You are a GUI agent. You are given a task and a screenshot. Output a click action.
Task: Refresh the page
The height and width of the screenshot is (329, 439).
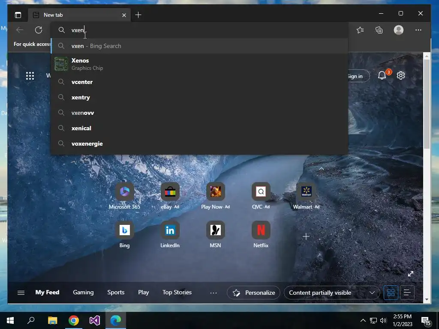(39, 30)
